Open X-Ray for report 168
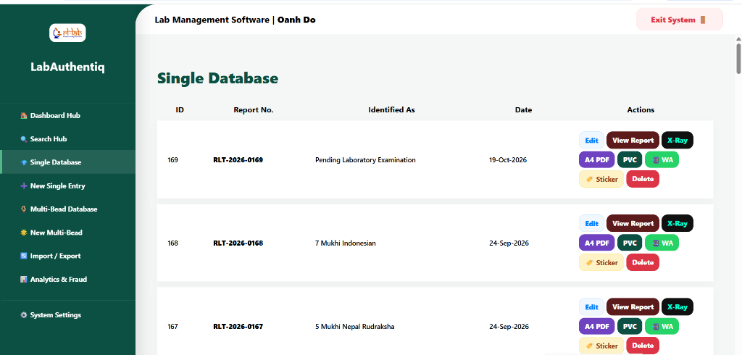742x355 pixels. (x=678, y=223)
